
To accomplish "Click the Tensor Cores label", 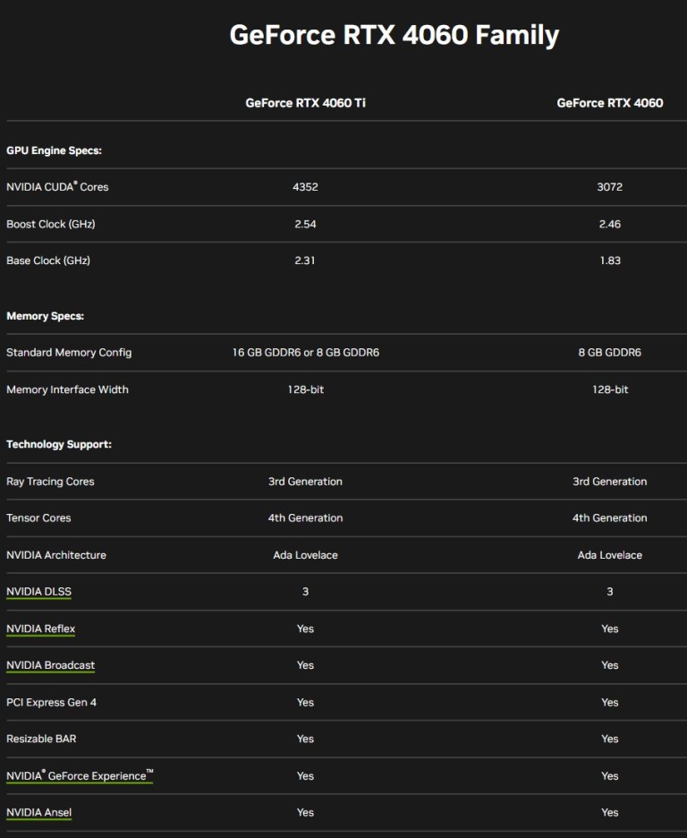I will 38,517.
